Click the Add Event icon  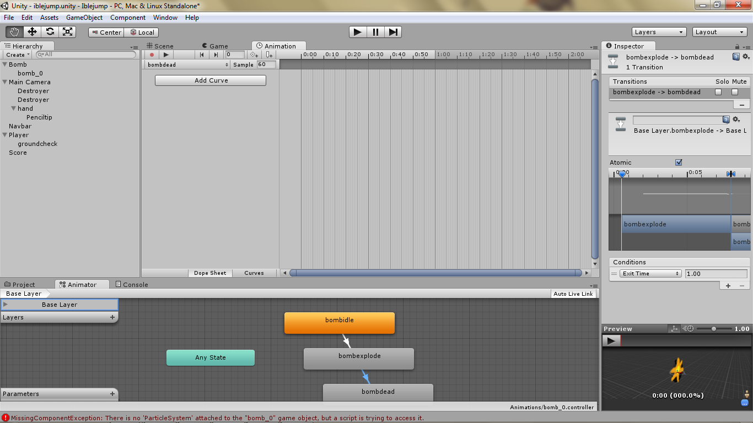pos(269,55)
